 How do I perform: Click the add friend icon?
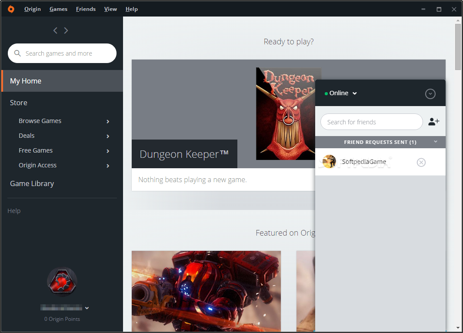coord(434,122)
